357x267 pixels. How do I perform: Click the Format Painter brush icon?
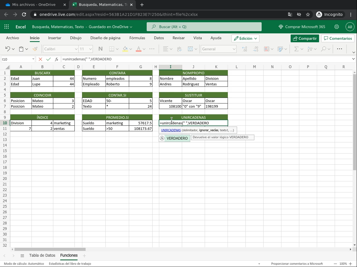35,49
